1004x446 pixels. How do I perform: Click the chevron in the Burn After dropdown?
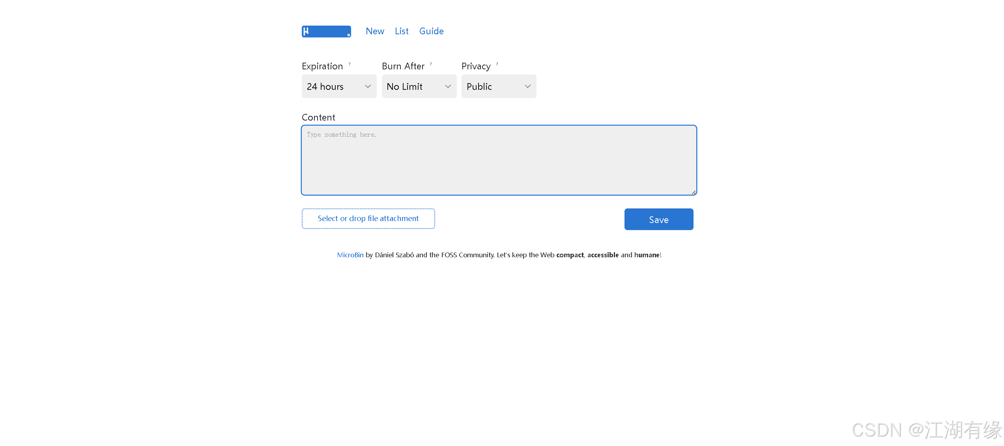click(448, 86)
